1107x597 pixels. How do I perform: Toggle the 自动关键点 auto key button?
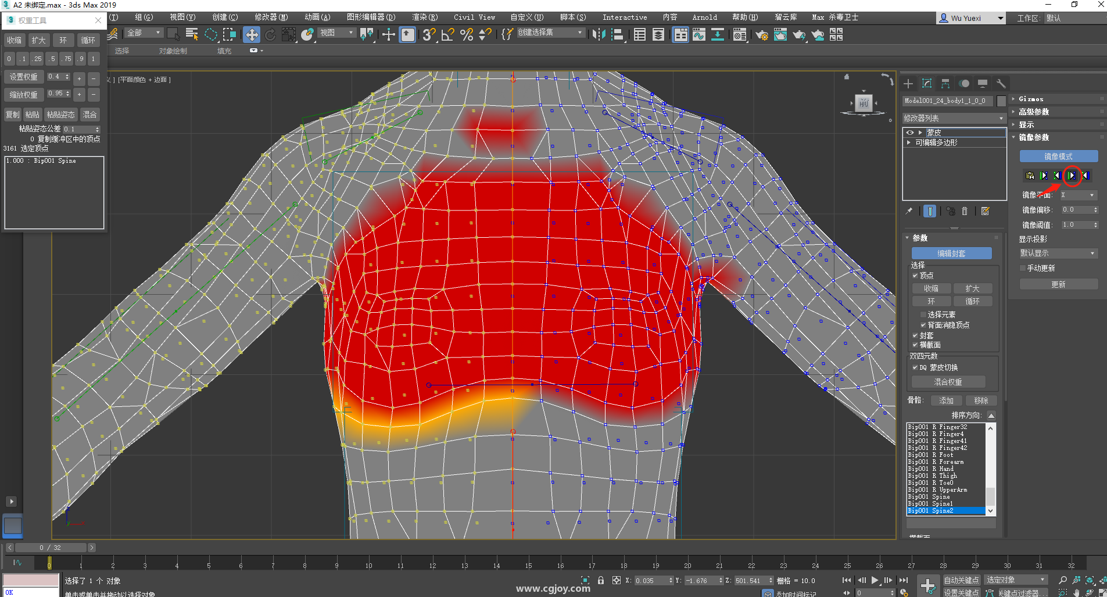point(961,580)
